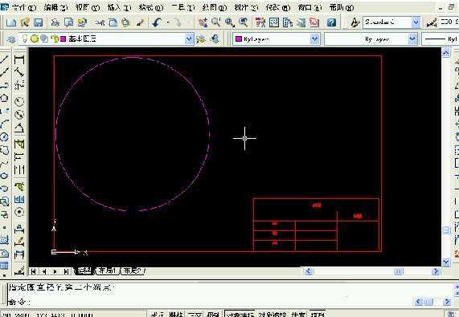Click the Save floppy disk icon
Screen dimensions: 459x317
pyautogui.click(x=39, y=22)
